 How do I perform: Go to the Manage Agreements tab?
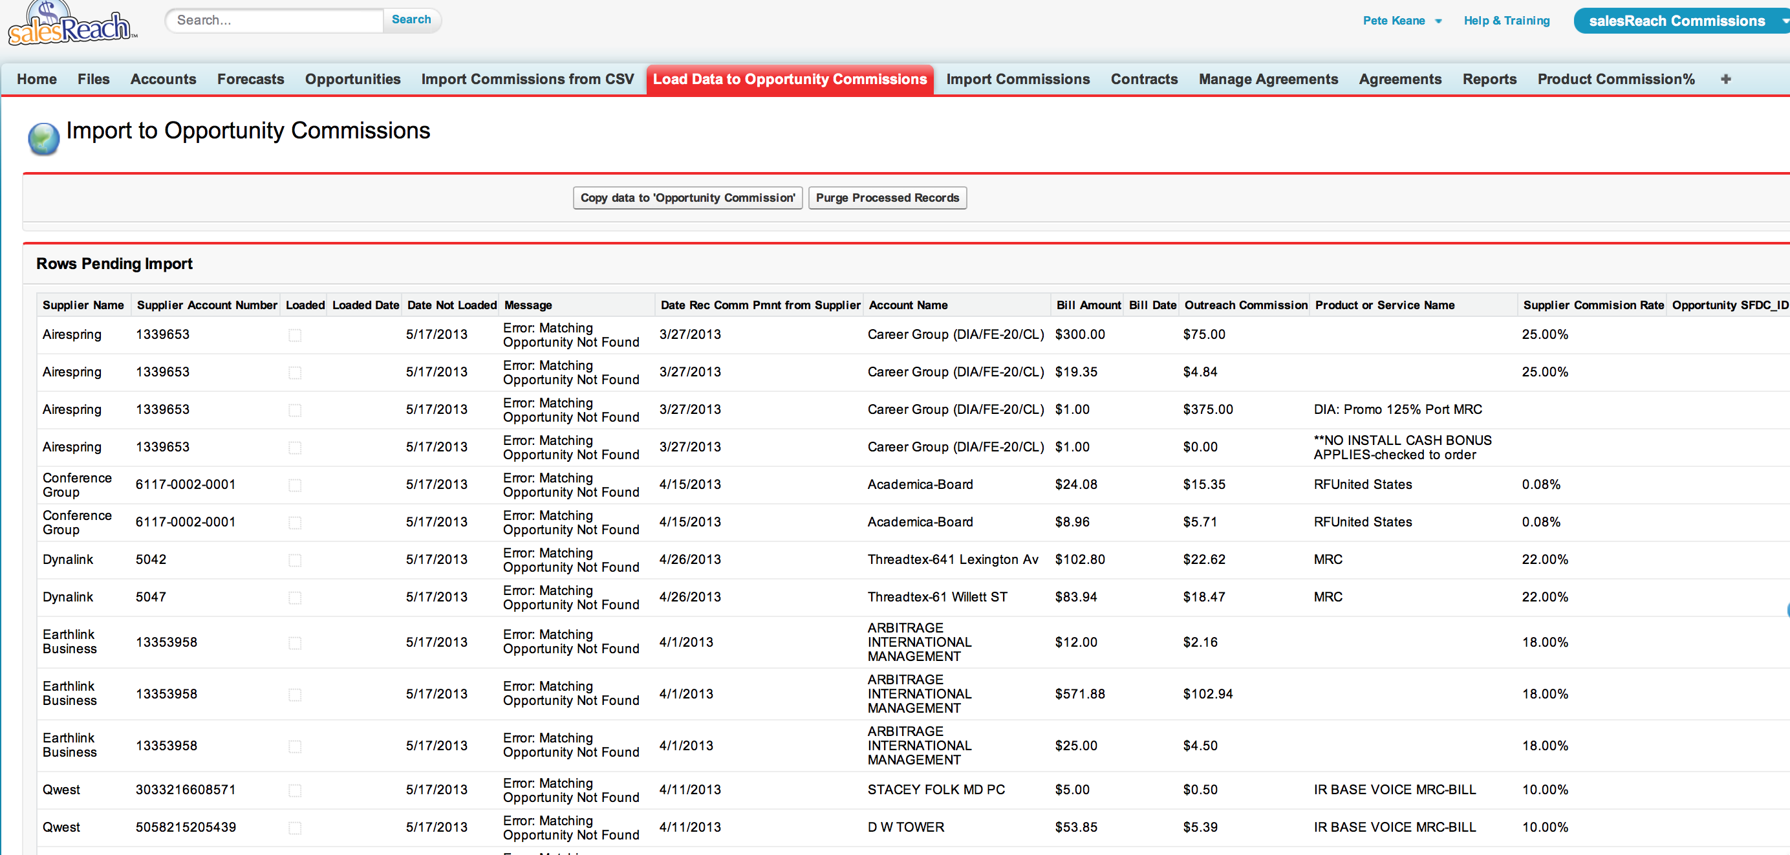[1267, 80]
